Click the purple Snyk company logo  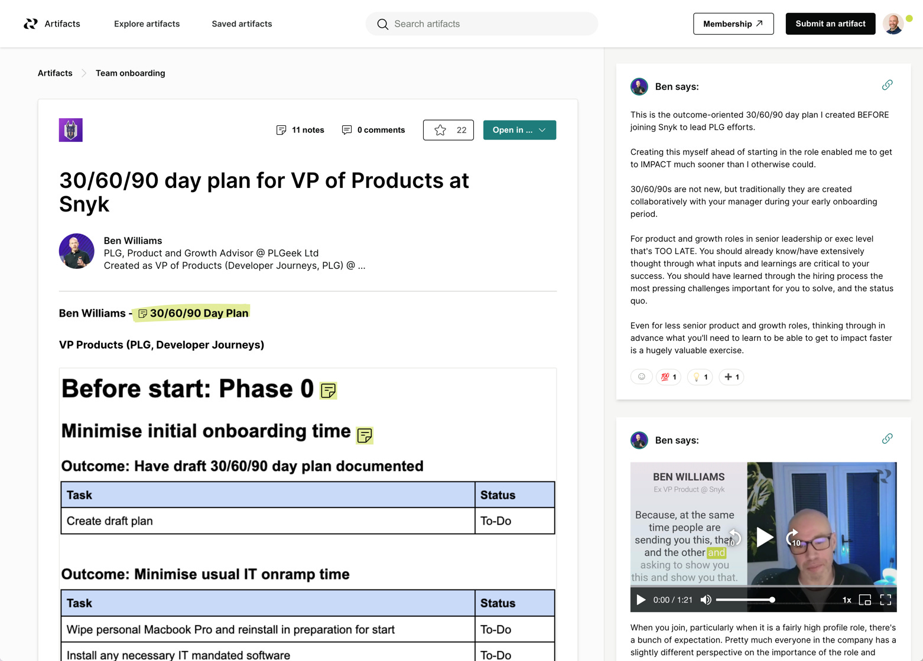(x=71, y=130)
